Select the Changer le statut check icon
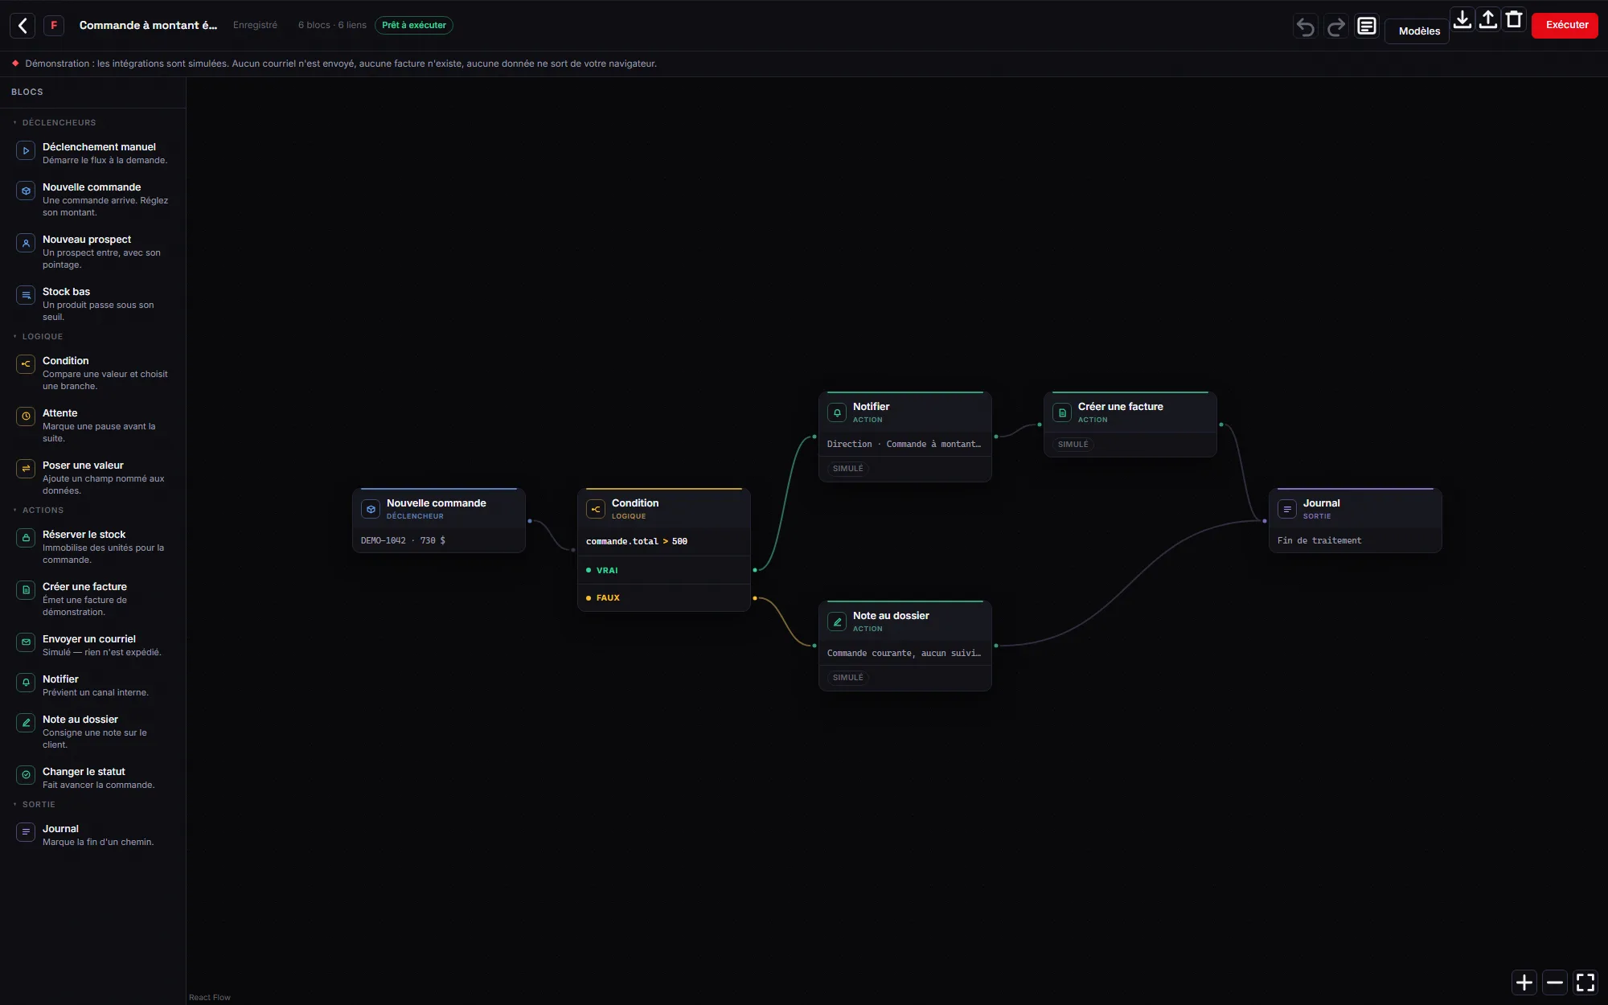1608x1005 pixels. [x=26, y=775]
